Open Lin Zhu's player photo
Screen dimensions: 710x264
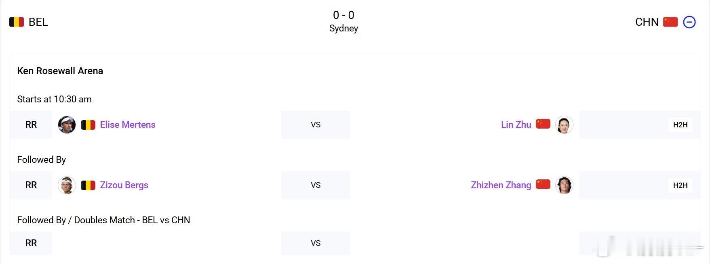(x=564, y=125)
